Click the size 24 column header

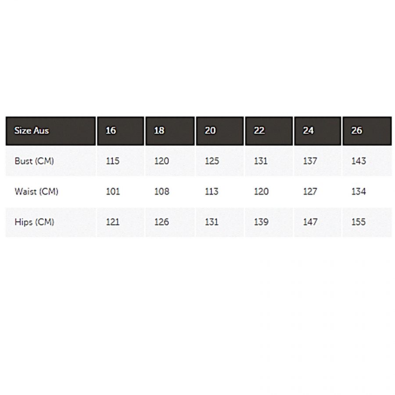[x=309, y=131]
